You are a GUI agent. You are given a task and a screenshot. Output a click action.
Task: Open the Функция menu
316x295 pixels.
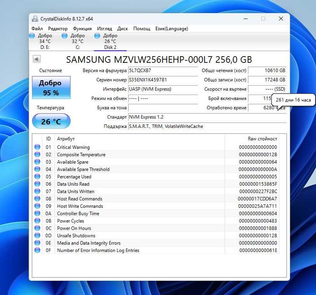pyautogui.click(x=82, y=29)
